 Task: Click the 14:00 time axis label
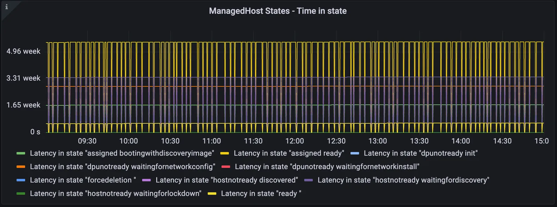tap(461, 141)
